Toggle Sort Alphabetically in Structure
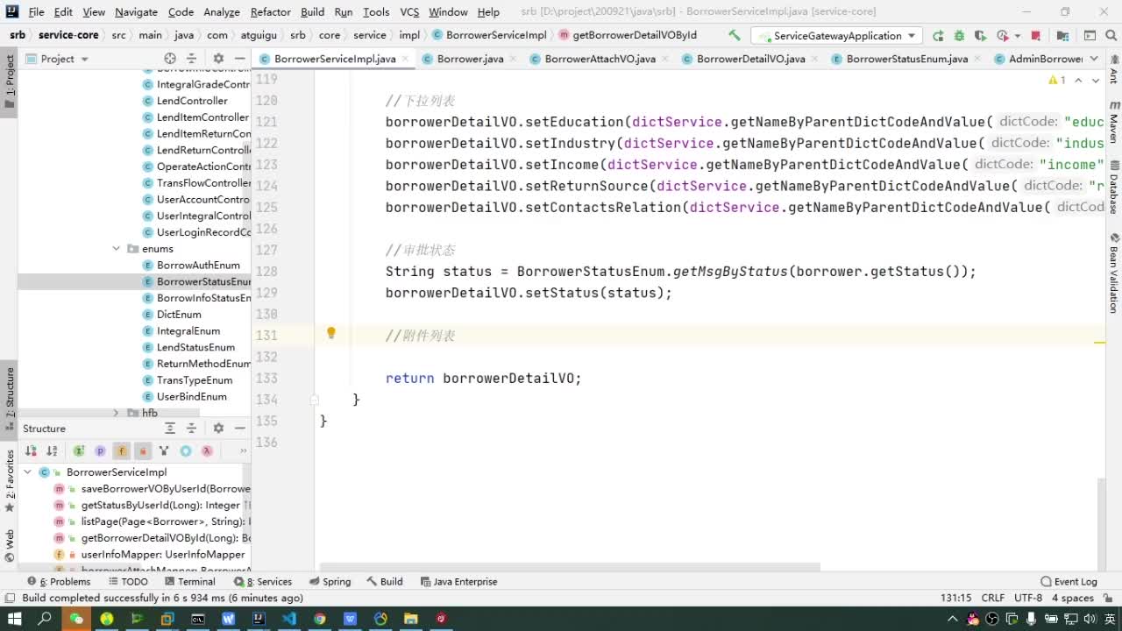The height and width of the screenshot is (631, 1122). pos(53,451)
